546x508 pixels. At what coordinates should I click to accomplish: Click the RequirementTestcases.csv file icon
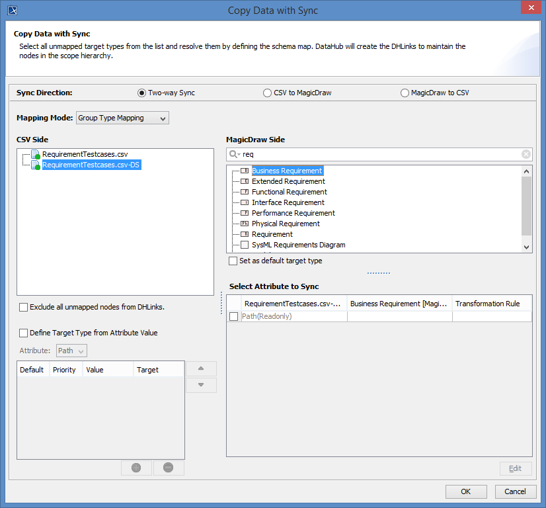pos(36,154)
